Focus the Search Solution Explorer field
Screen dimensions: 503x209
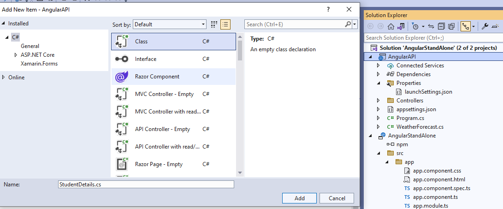(x=434, y=38)
